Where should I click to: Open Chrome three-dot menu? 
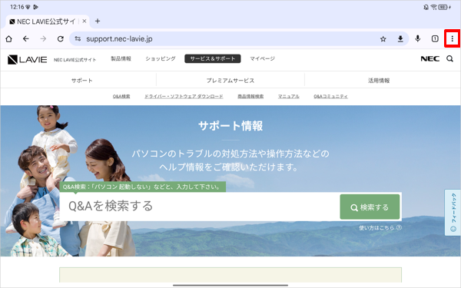[x=453, y=38]
